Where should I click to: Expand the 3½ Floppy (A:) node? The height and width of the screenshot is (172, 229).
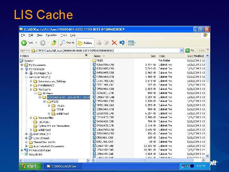[26, 73]
